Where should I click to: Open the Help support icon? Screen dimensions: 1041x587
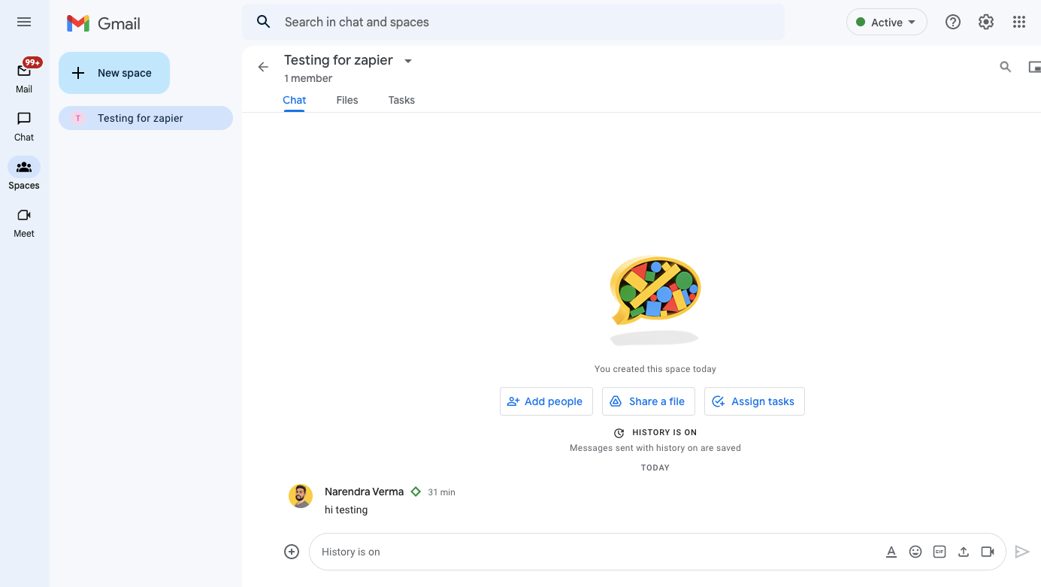pos(953,22)
